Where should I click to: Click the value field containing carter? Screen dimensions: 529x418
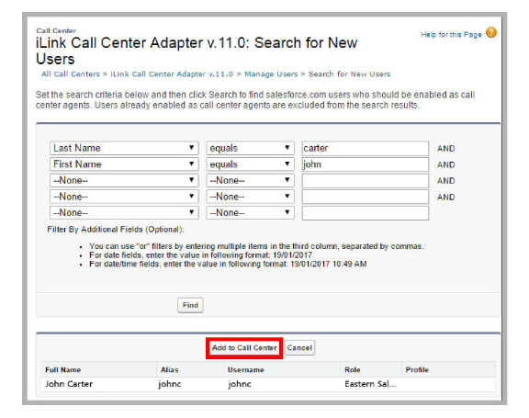pyautogui.click(x=366, y=148)
